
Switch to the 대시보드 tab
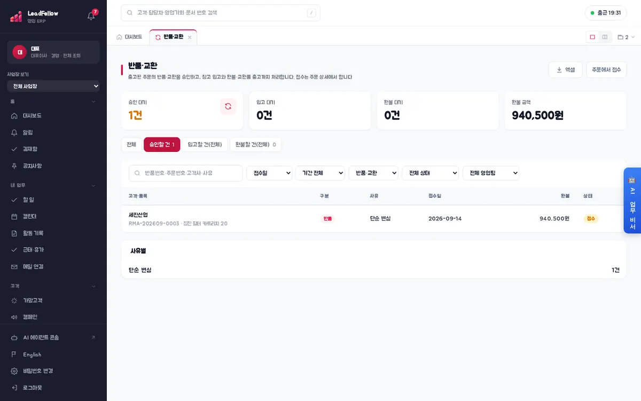pos(129,37)
